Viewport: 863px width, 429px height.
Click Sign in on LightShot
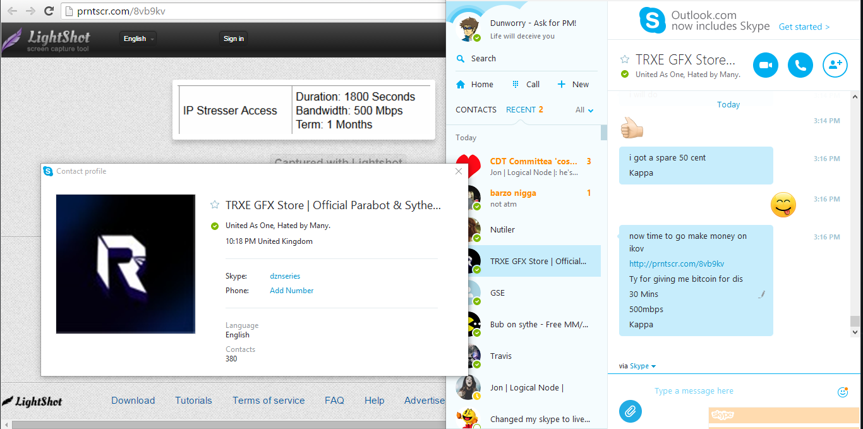[x=234, y=39]
